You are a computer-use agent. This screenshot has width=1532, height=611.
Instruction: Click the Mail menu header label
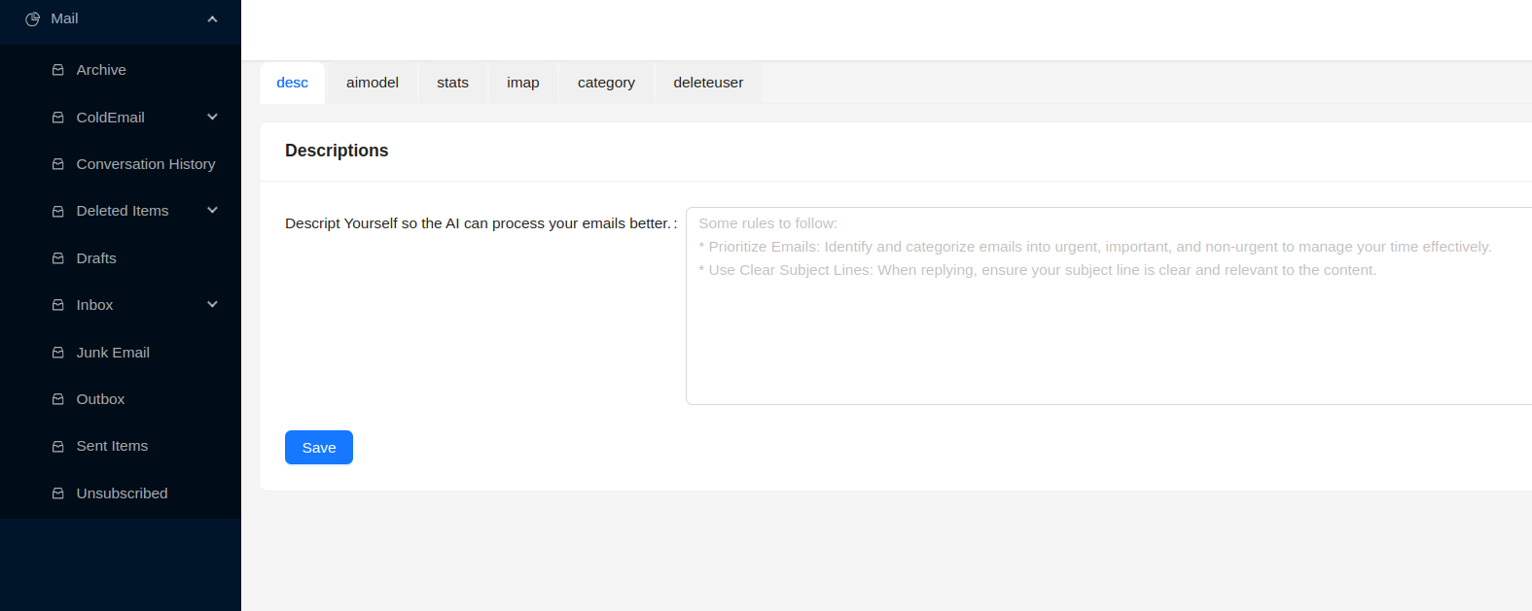pyautogui.click(x=64, y=18)
